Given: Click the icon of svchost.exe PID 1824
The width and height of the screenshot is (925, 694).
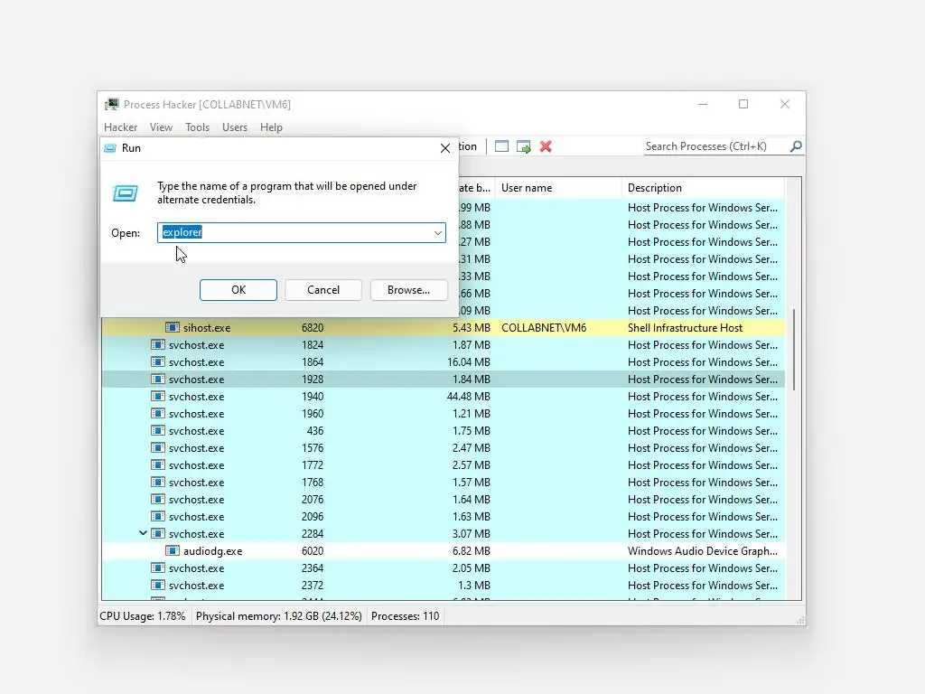Looking at the screenshot, I should point(157,344).
